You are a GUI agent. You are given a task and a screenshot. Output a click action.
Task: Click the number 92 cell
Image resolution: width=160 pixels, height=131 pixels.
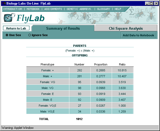click(x=80, y=100)
